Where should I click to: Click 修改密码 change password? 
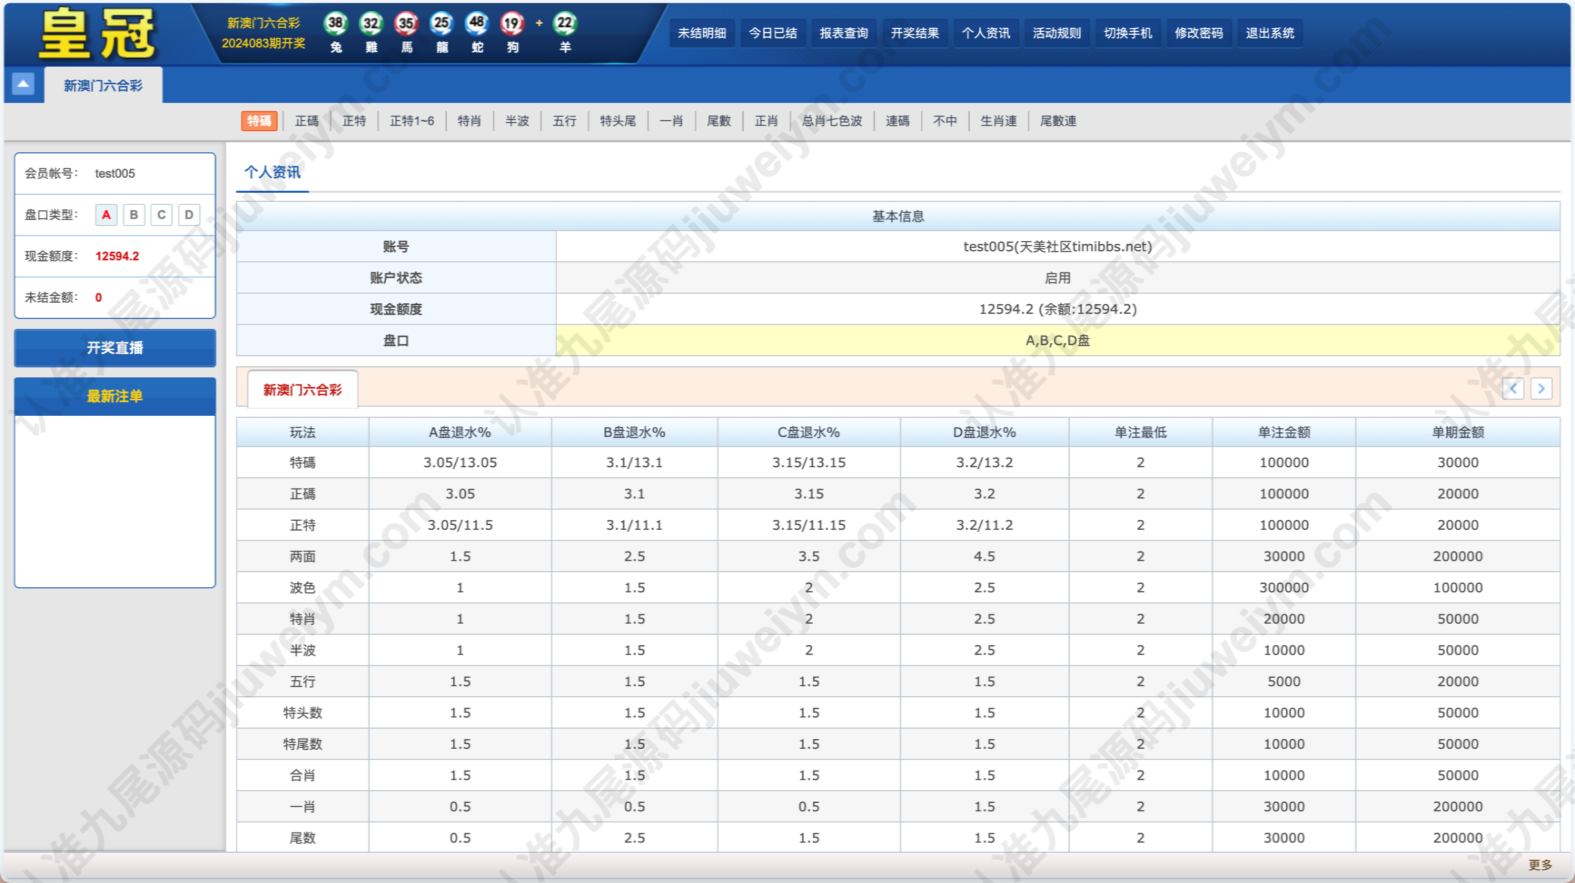pos(1198,33)
